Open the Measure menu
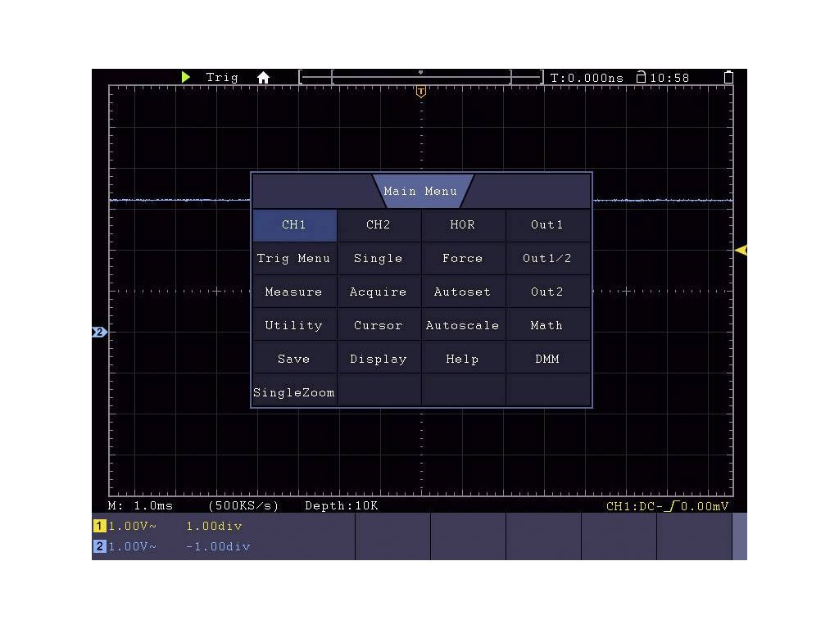The width and height of the screenshot is (839, 629). click(294, 292)
